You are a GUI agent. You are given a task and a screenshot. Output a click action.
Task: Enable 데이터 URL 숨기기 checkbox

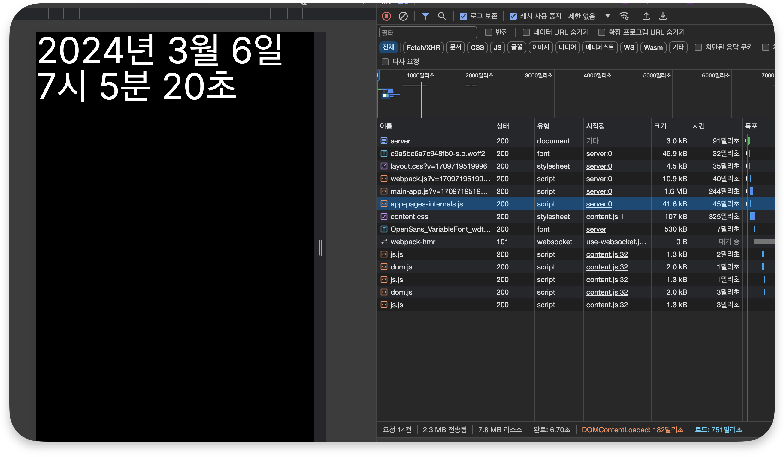(x=526, y=32)
